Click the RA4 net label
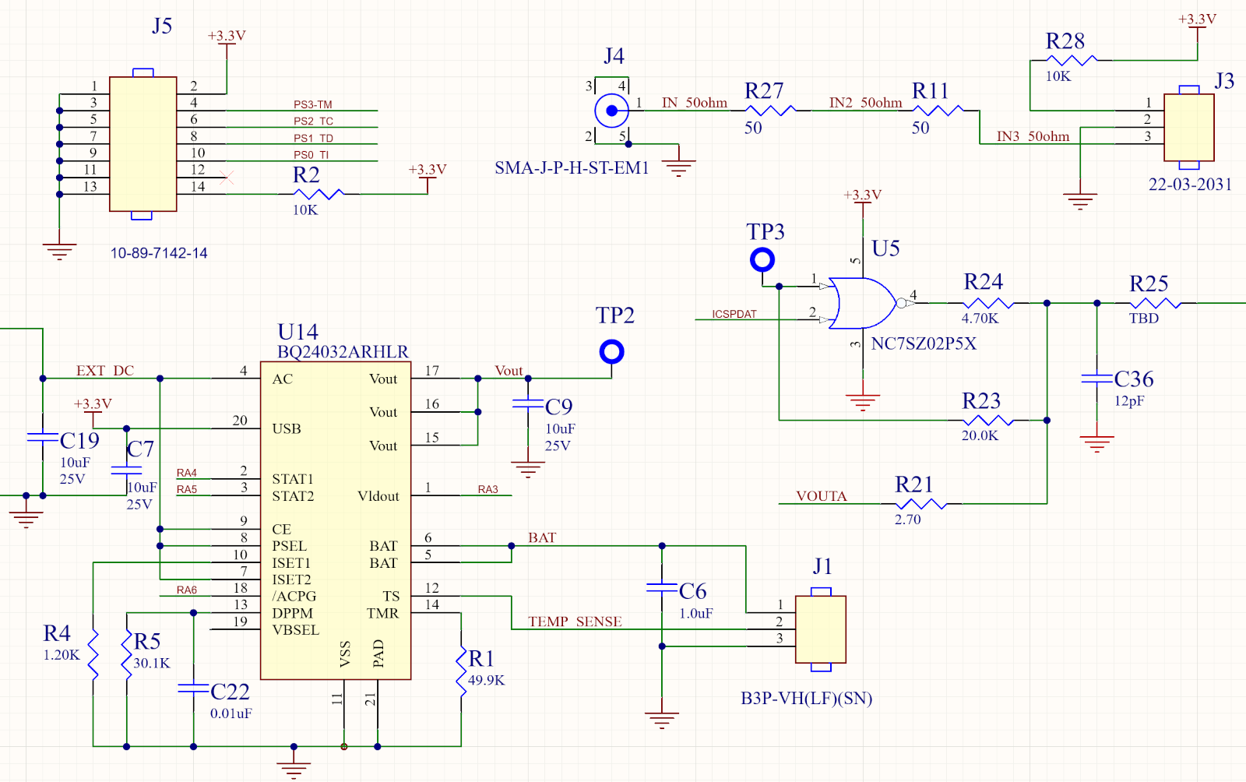This screenshot has height=782, width=1246. coord(187,473)
